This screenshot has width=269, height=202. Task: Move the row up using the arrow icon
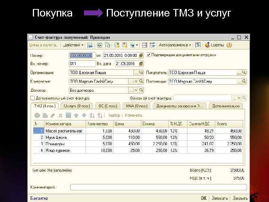coord(76,115)
